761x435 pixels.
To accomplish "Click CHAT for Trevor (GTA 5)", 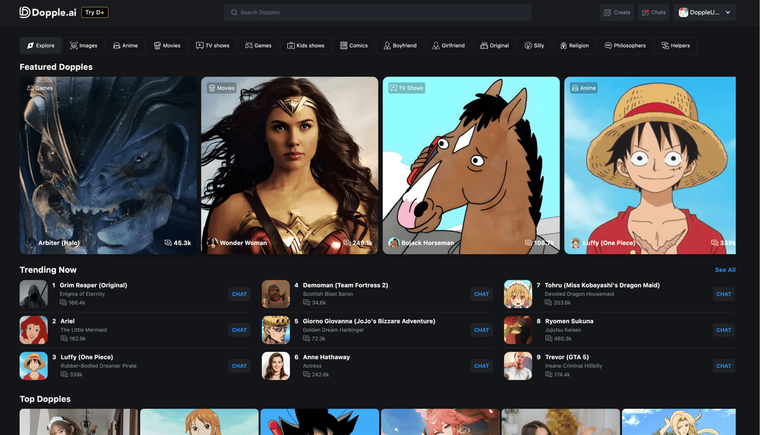I will click(x=724, y=366).
